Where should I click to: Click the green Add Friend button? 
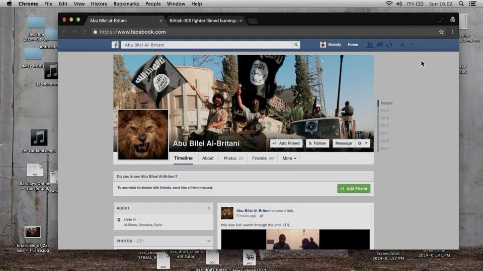pyautogui.click(x=354, y=189)
